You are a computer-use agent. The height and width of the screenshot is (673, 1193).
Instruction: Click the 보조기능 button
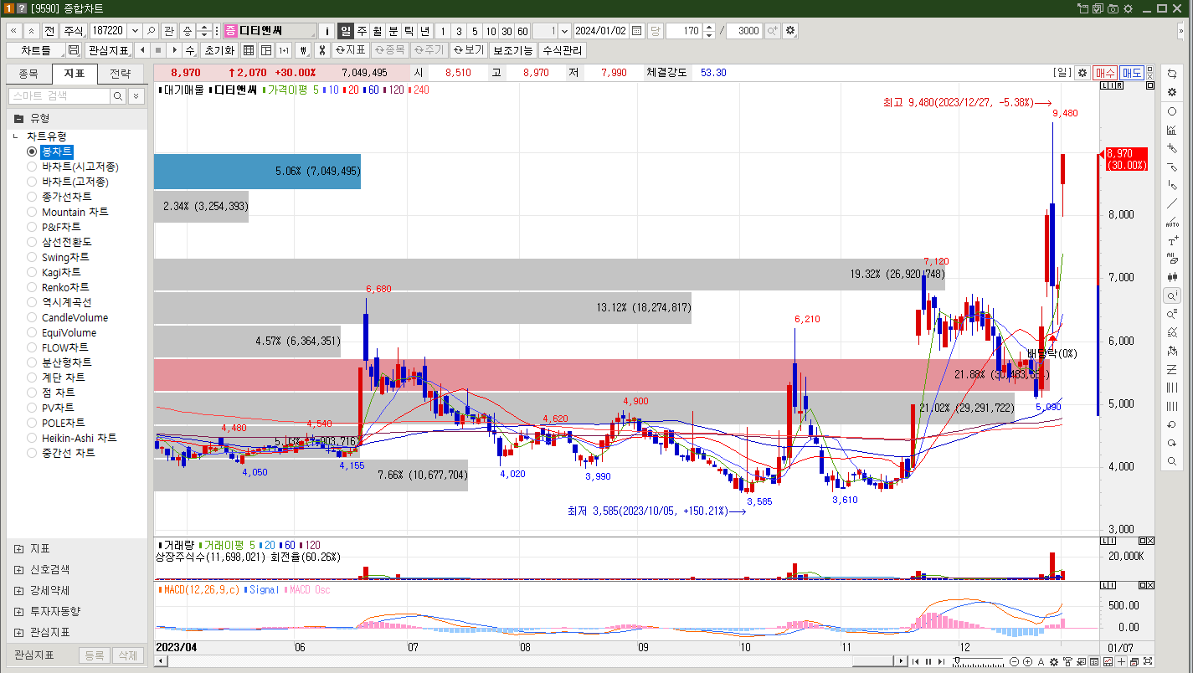(x=512, y=50)
